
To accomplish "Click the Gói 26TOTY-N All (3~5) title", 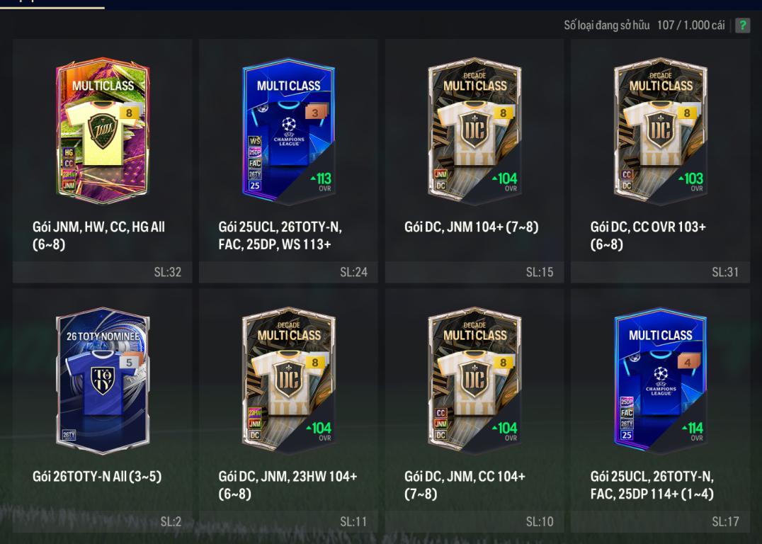I will 97,477.
